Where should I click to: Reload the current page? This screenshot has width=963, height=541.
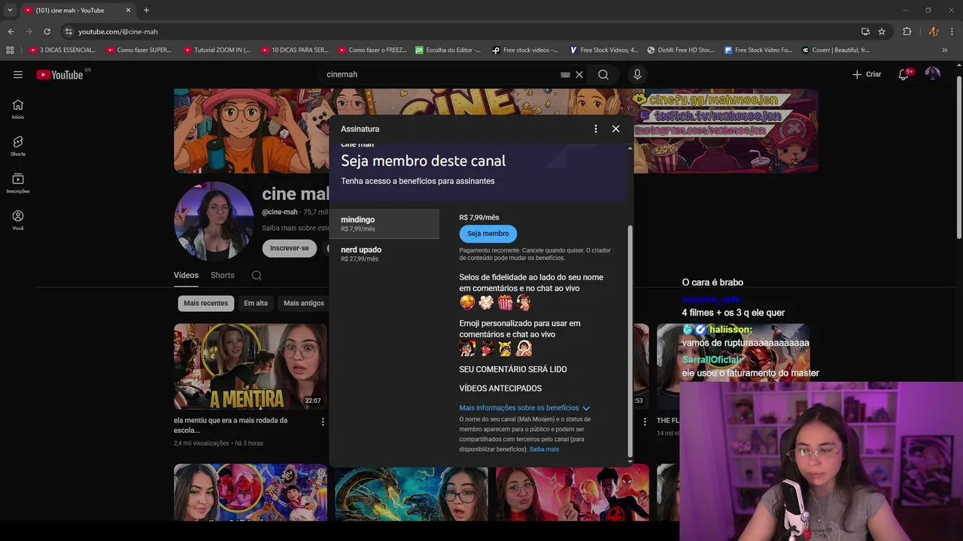tap(47, 32)
